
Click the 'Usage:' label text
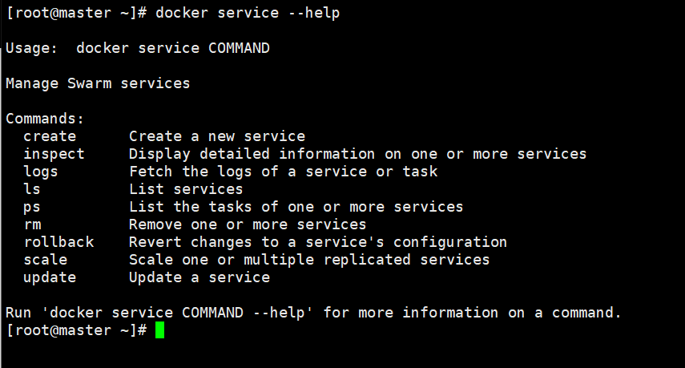click(32, 48)
